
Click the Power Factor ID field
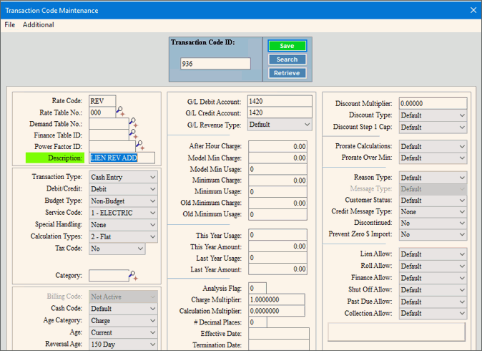(112, 147)
